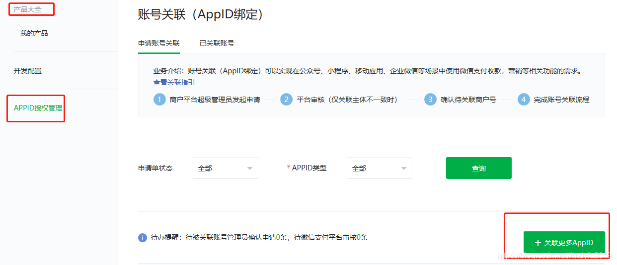The height and width of the screenshot is (265, 617).
Task: Click the blue info icon beside 待办提醒
Action: point(143,238)
